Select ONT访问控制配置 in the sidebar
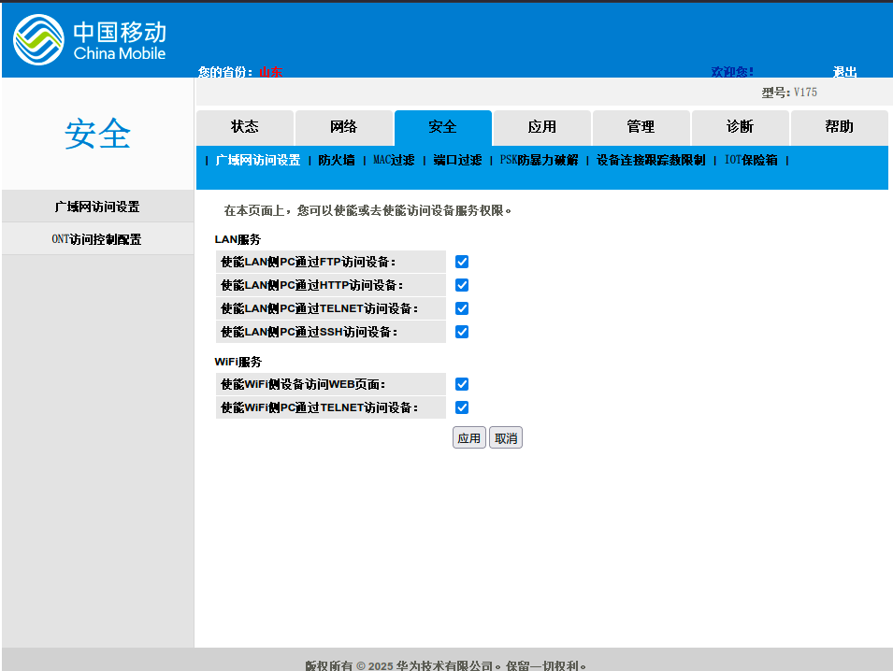 click(x=97, y=239)
